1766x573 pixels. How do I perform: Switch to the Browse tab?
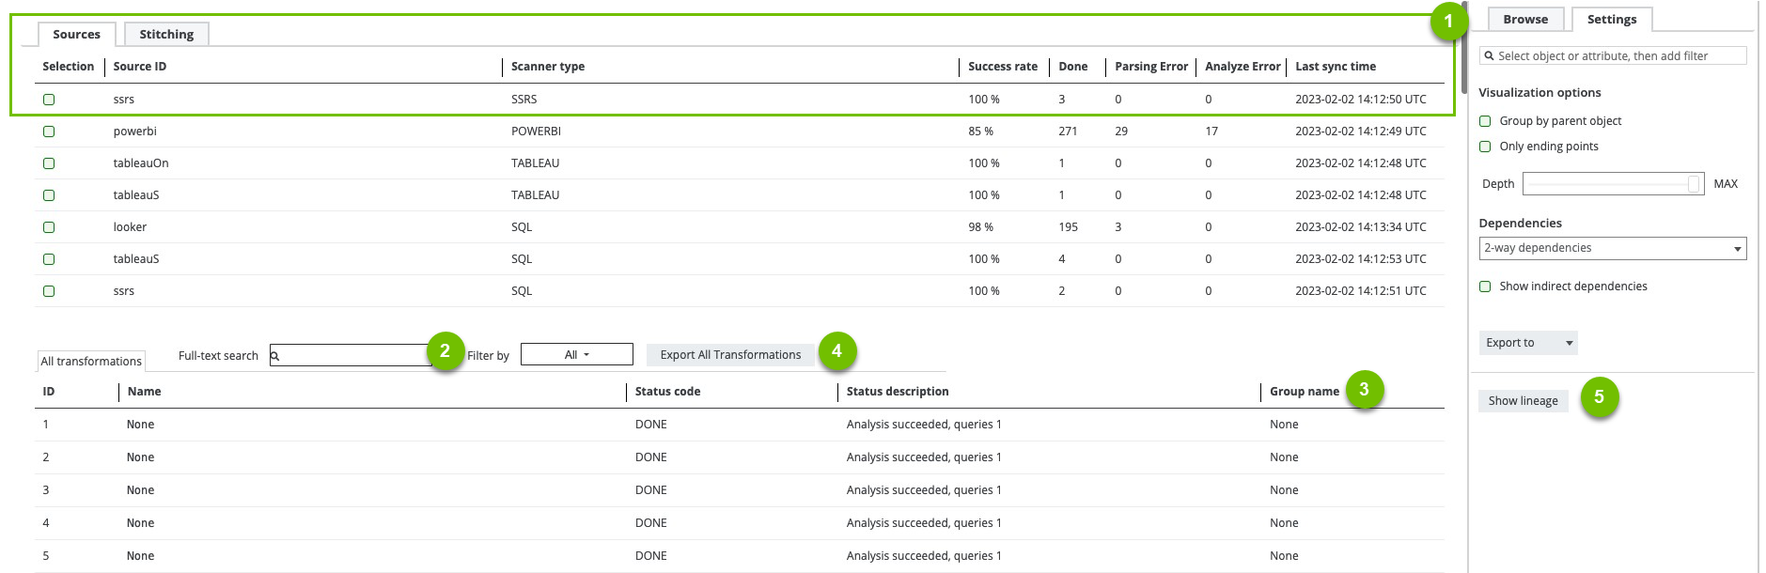(1524, 20)
